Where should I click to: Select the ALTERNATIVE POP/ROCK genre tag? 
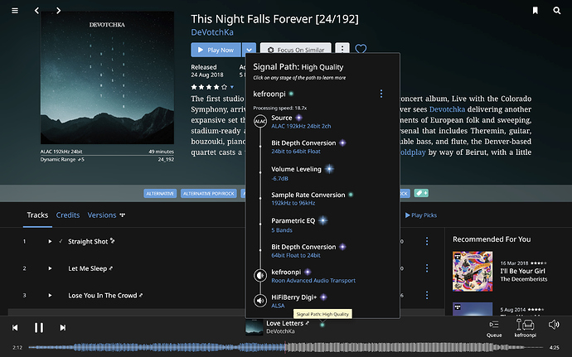[x=209, y=193]
